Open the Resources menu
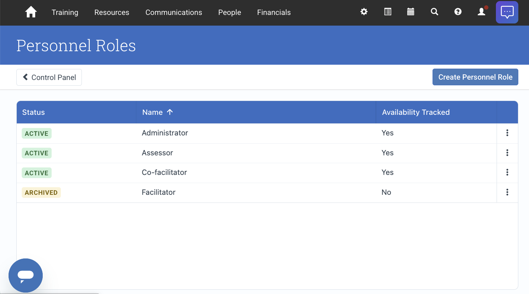The width and height of the screenshot is (529, 294). tap(112, 12)
